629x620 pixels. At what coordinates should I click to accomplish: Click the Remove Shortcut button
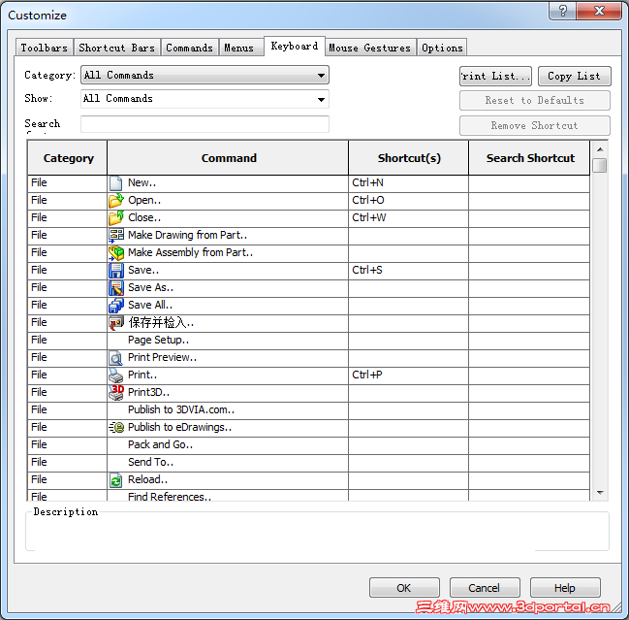point(535,126)
